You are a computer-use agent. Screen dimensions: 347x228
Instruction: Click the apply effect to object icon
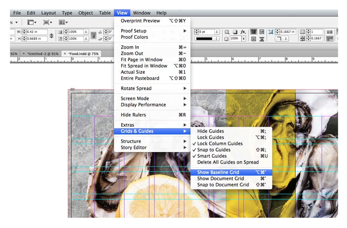pos(227,32)
